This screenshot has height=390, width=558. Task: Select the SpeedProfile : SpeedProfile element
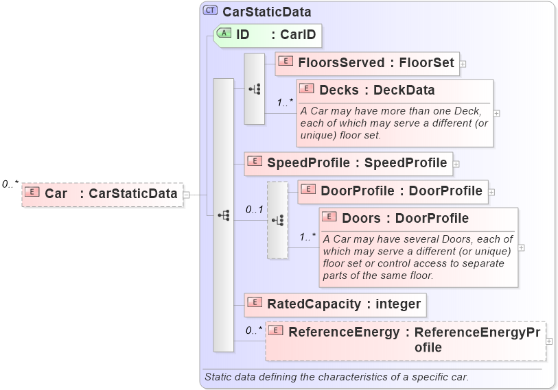coord(349,164)
